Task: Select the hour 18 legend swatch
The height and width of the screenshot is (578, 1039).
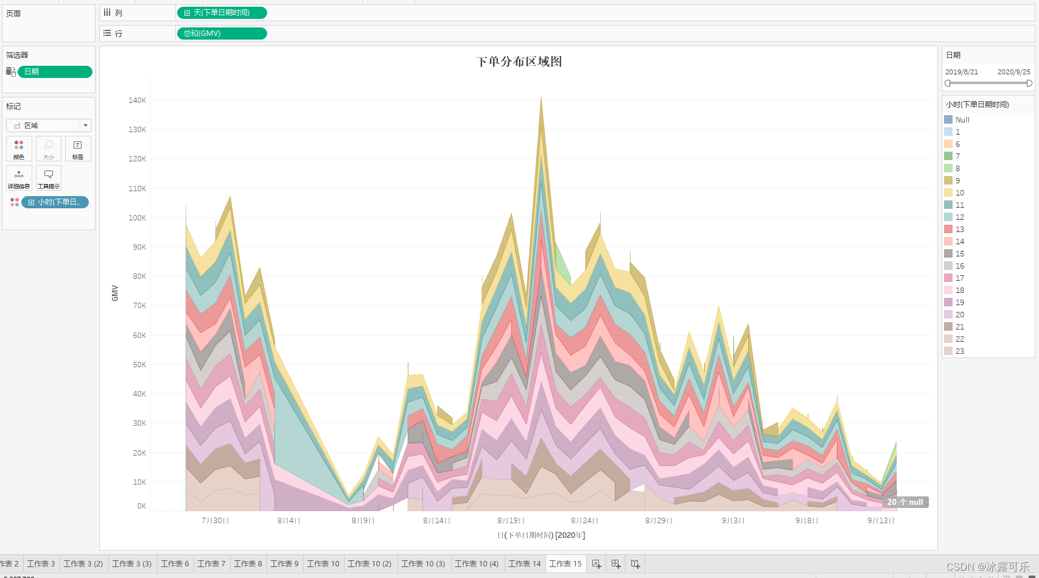Action: tap(948, 290)
